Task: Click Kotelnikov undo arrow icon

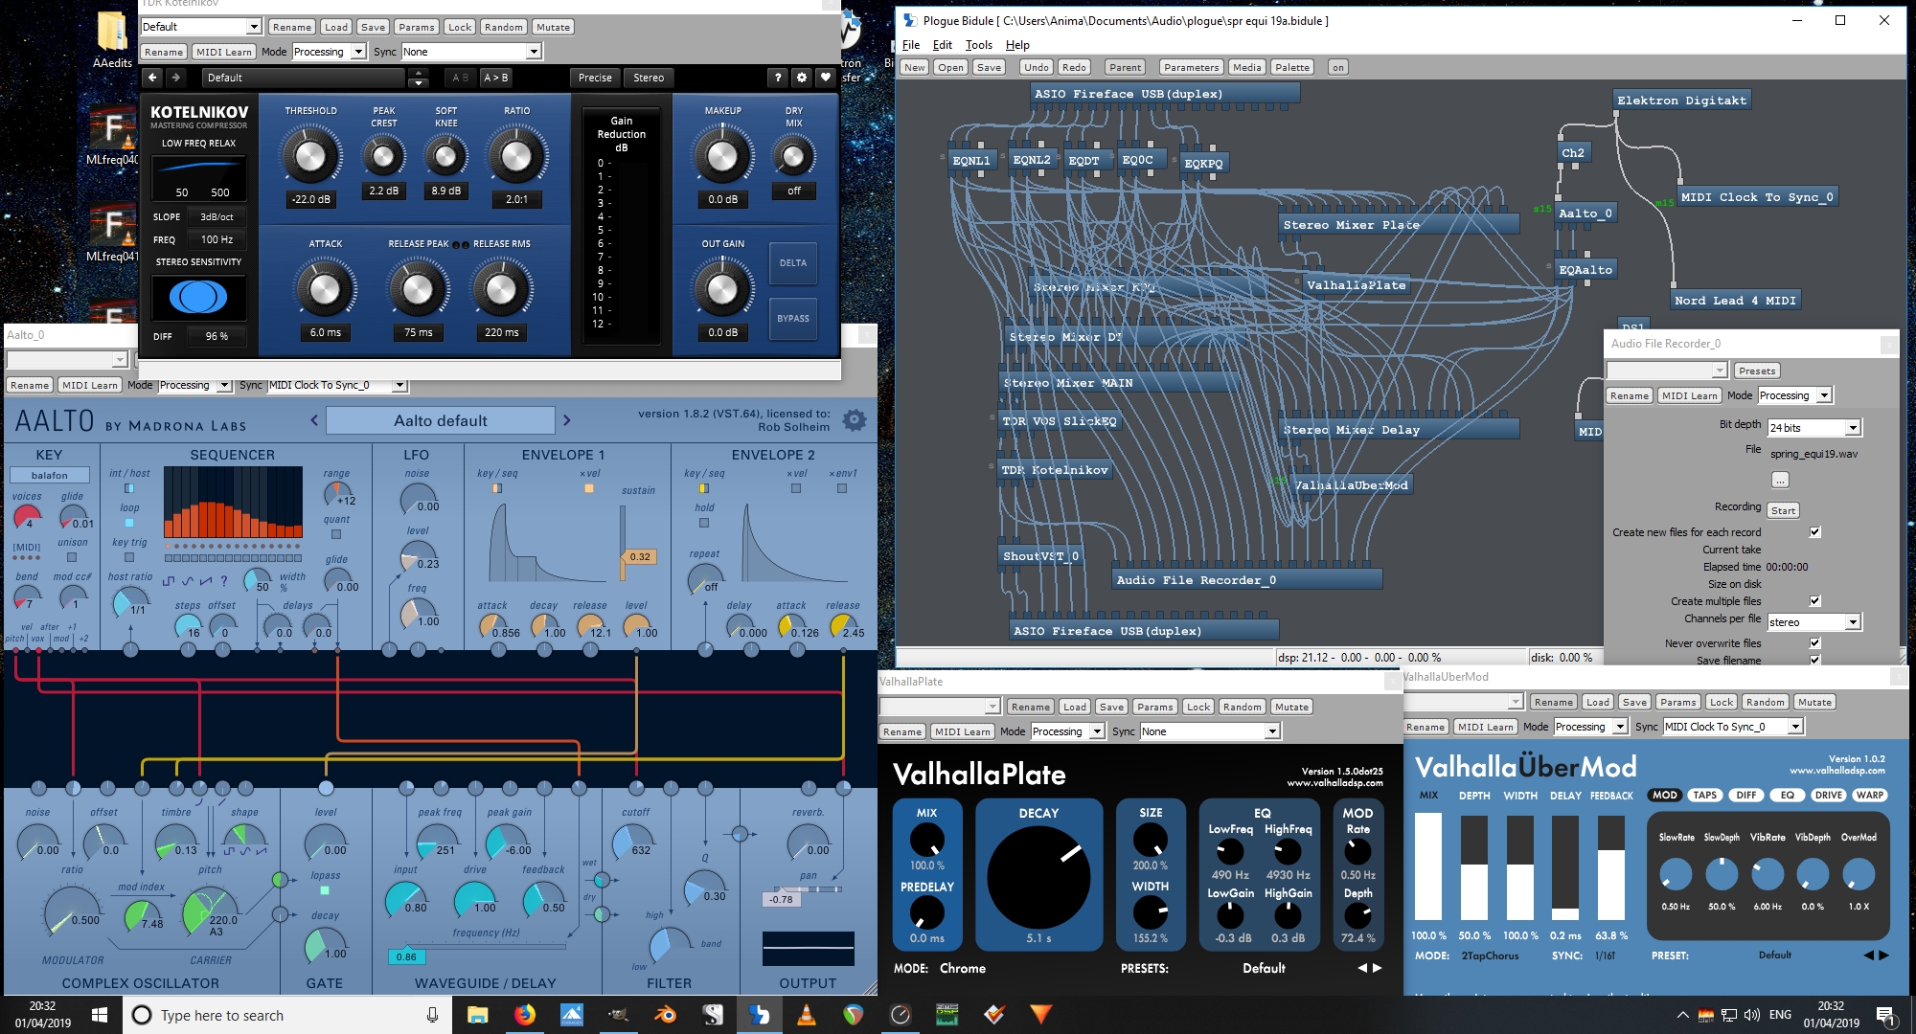Action: pyautogui.click(x=152, y=78)
